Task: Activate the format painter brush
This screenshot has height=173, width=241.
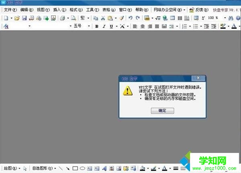Action: 122,18
